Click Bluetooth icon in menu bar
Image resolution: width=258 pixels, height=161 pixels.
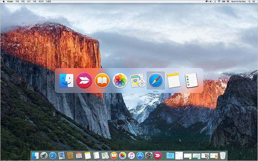(215, 2)
